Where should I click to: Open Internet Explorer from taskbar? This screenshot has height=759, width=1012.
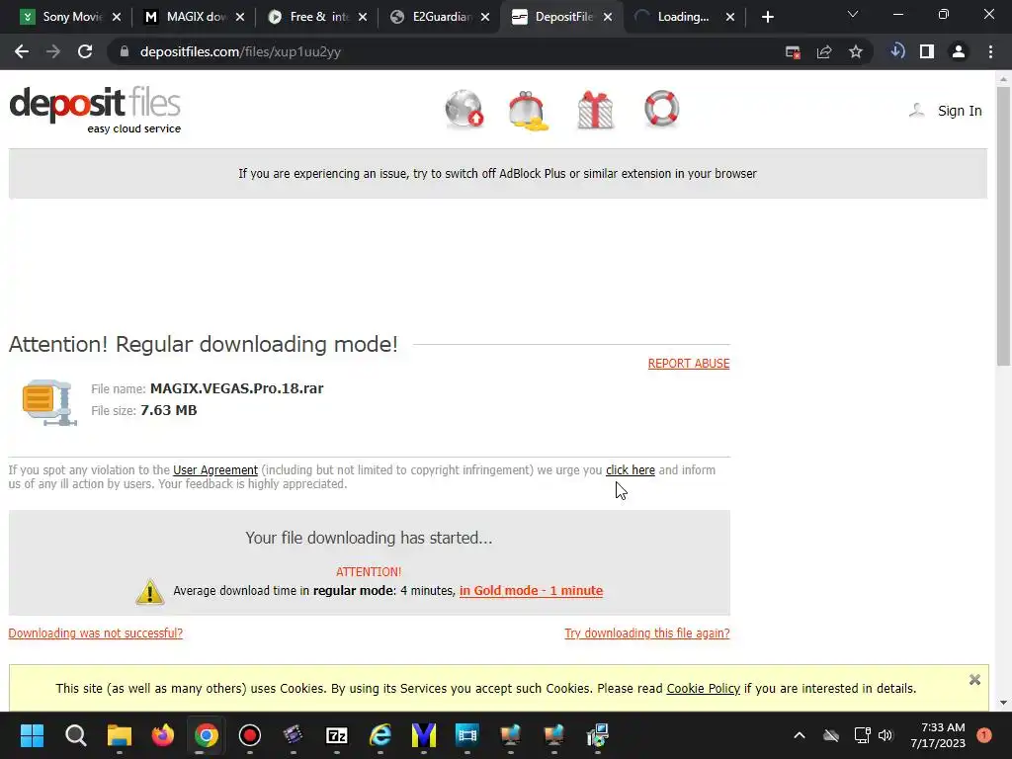(x=380, y=735)
